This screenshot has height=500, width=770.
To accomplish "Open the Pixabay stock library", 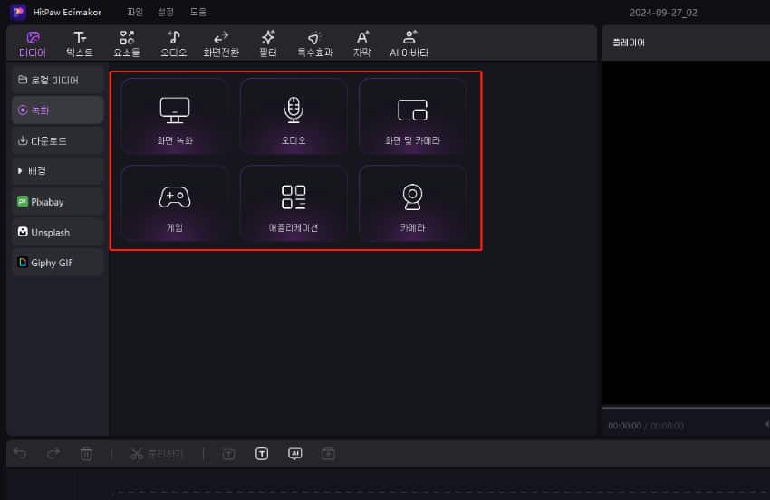I will (56, 201).
